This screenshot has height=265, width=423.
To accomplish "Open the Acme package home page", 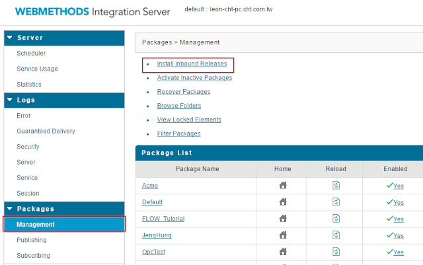I will tap(283, 186).
